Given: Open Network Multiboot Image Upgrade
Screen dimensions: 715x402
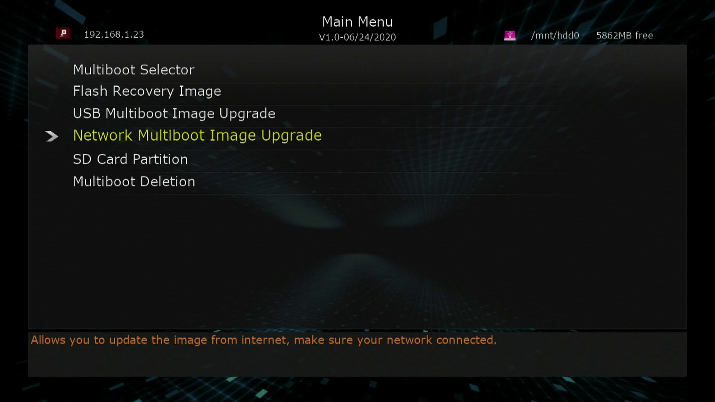Looking at the screenshot, I should [x=197, y=135].
